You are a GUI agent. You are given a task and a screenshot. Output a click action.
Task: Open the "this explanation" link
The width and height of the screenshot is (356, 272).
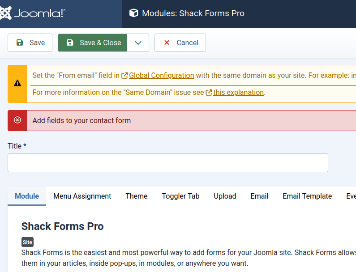point(238,92)
